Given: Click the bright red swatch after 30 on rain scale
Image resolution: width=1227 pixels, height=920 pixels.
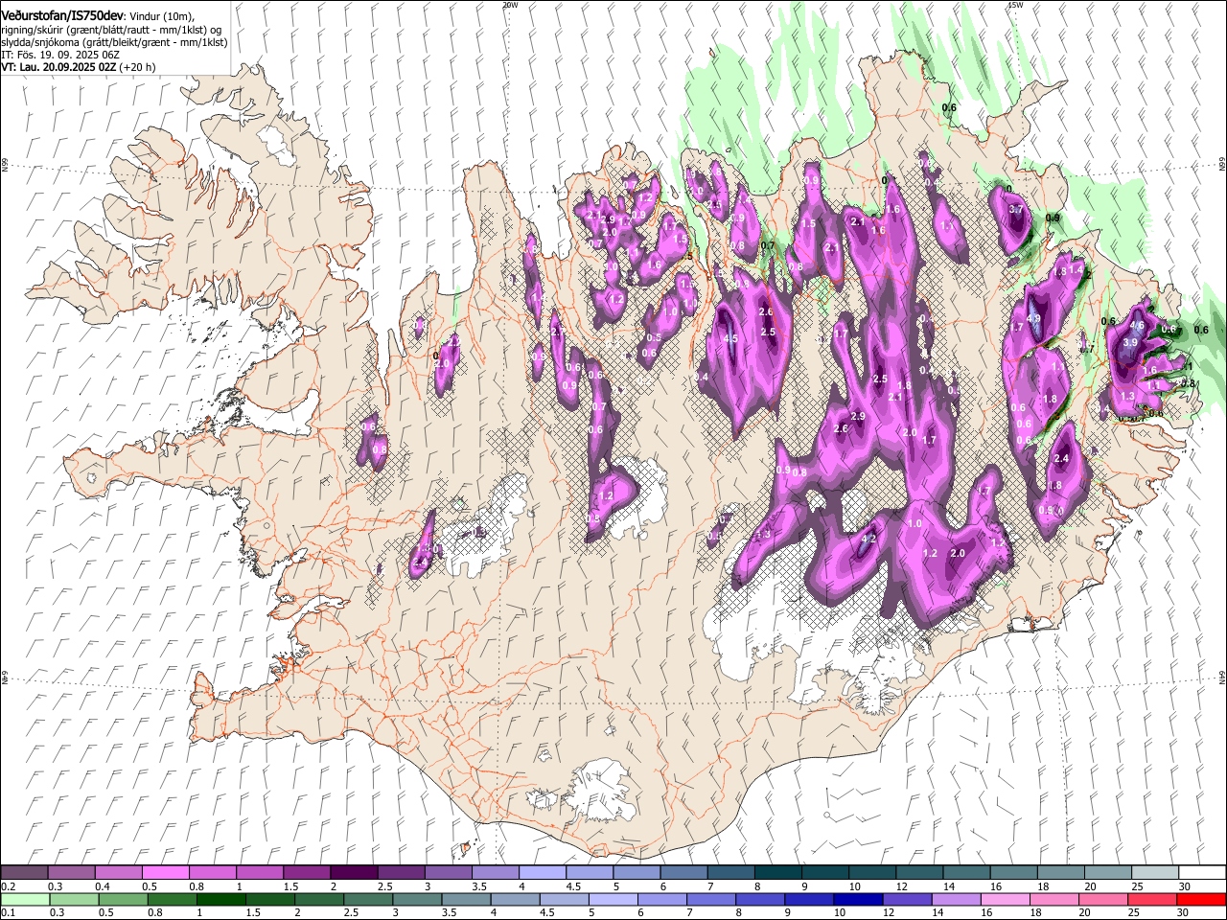Looking at the screenshot, I should point(1202,899).
